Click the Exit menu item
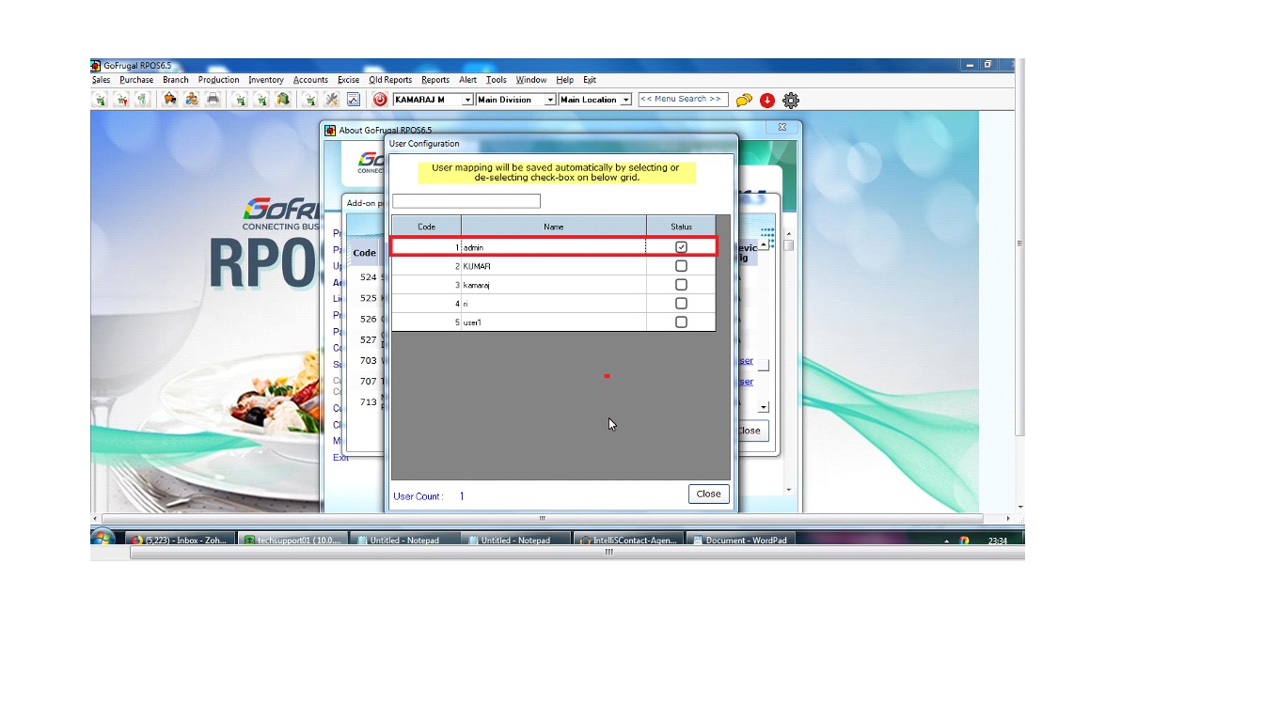 coord(590,80)
